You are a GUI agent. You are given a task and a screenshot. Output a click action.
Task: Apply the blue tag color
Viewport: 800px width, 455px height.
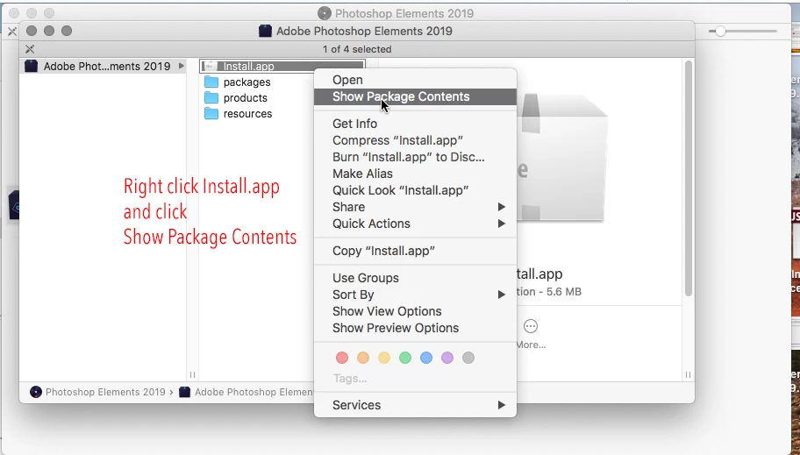426,358
